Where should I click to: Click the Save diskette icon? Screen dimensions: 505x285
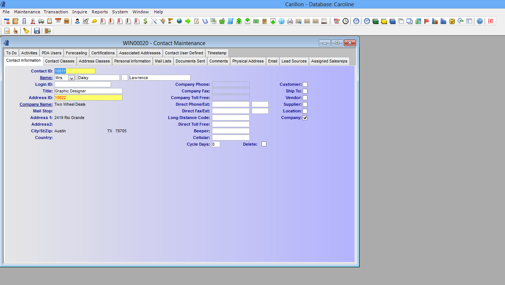[37, 31]
